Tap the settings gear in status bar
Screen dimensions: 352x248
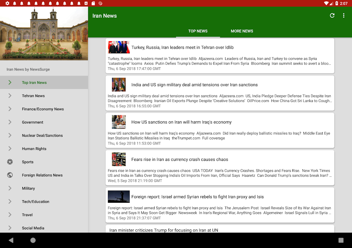(x=7, y=3)
